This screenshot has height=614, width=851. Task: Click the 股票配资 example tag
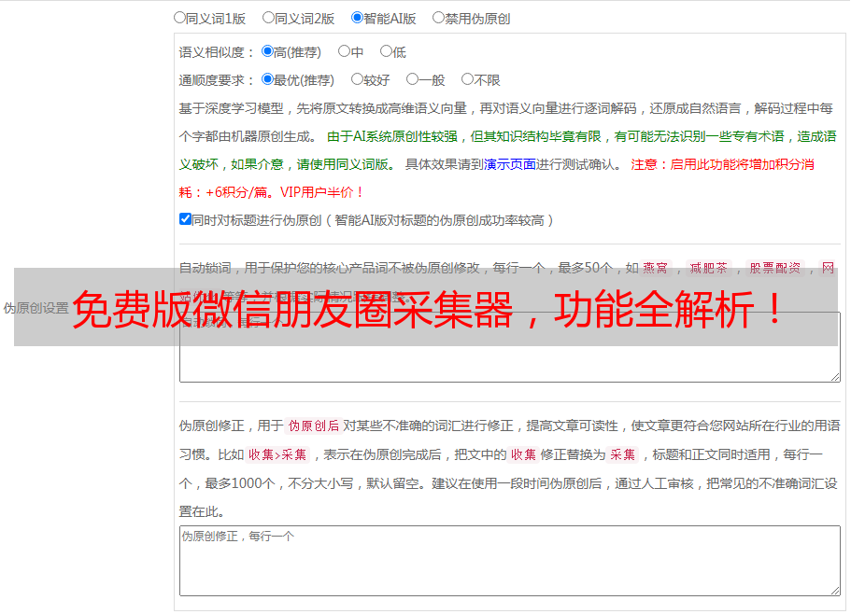click(775, 268)
